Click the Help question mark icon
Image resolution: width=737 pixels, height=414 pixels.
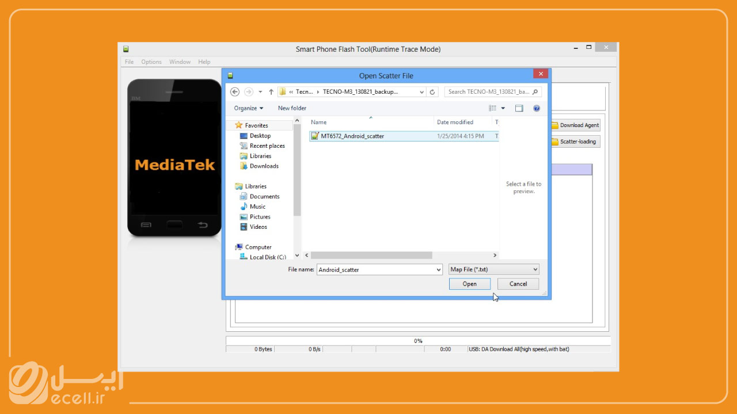click(x=537, y=108)
